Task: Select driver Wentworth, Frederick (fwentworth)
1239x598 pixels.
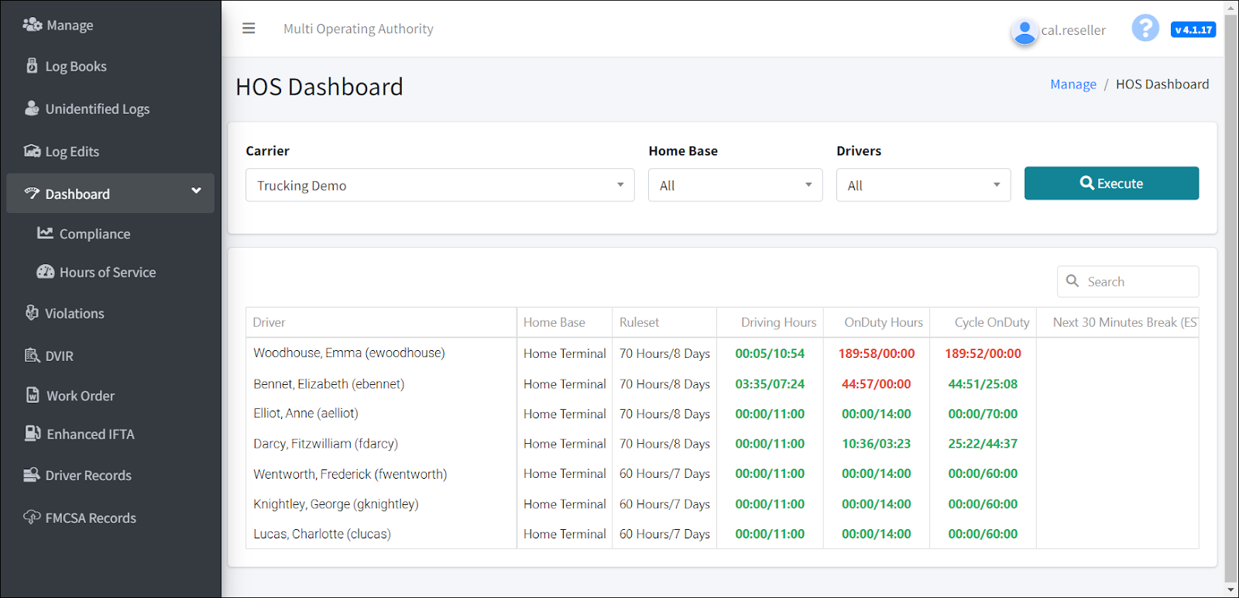Action: click(x=350, y=473)
